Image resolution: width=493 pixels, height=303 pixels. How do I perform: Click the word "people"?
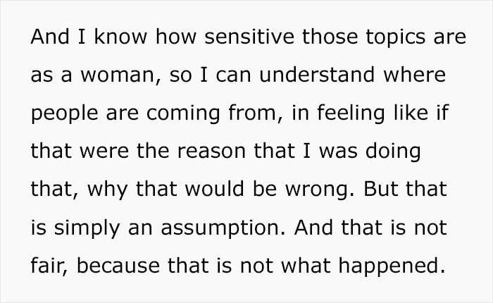coord(64,114)
